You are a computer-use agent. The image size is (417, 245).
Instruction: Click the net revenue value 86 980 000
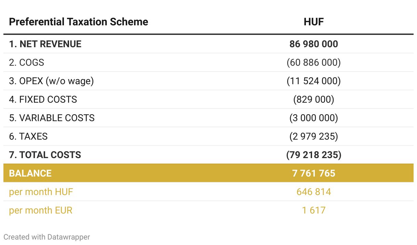point(313,44)
